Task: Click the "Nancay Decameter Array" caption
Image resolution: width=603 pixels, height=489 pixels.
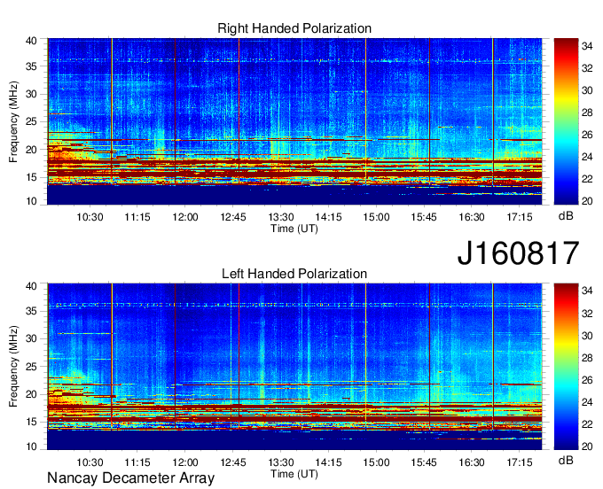Action: coord(130,478)
